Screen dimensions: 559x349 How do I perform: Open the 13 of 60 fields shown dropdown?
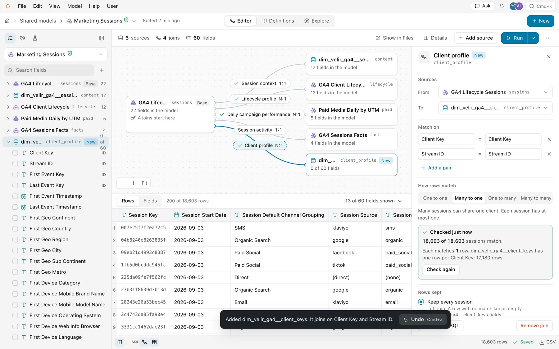[x=373, y=201]
